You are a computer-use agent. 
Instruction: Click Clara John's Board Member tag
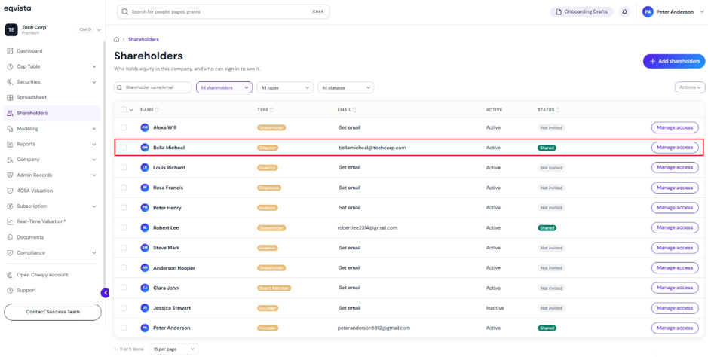pyautogui.click(x=274, y=288)
